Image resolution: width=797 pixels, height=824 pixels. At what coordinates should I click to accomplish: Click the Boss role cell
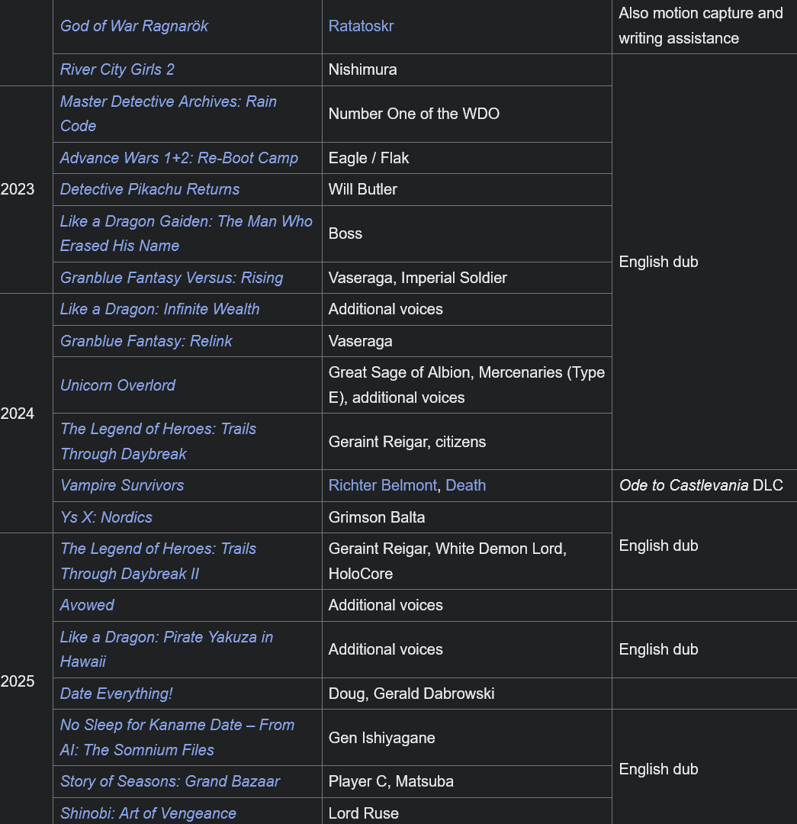click(x=467, y=233)
